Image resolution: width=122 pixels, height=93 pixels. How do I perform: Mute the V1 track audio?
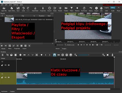pyautogui.click(x=5, y=77)
